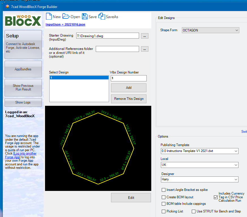247x217 pixels.
Task: Click the octagon design preview
Action: pyautogui.click(x=98, y=148)
